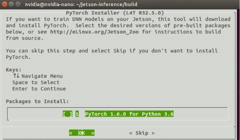Image resolution: width=240 pixels, height=140 pixels.
Task: Toggle the PyTorch 1.6.0 package checkbox
Action: pyautogui.click(x=67, y=114)
